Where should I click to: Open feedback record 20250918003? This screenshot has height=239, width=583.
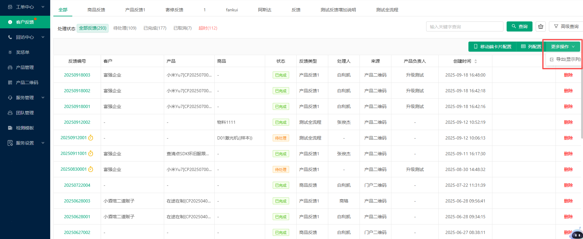pyautogui.click(x=77, y=75)
